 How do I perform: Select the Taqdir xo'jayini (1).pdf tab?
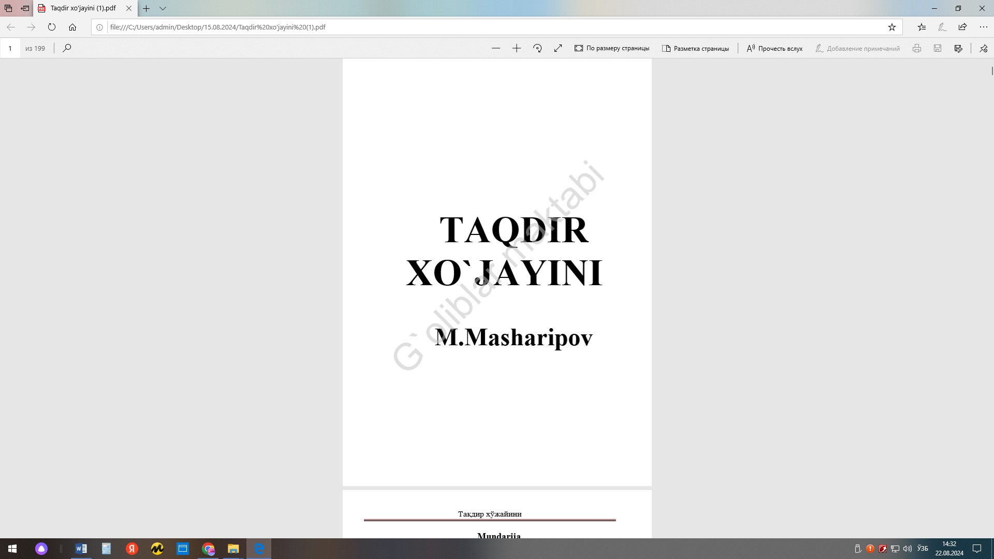coord(83,8)
